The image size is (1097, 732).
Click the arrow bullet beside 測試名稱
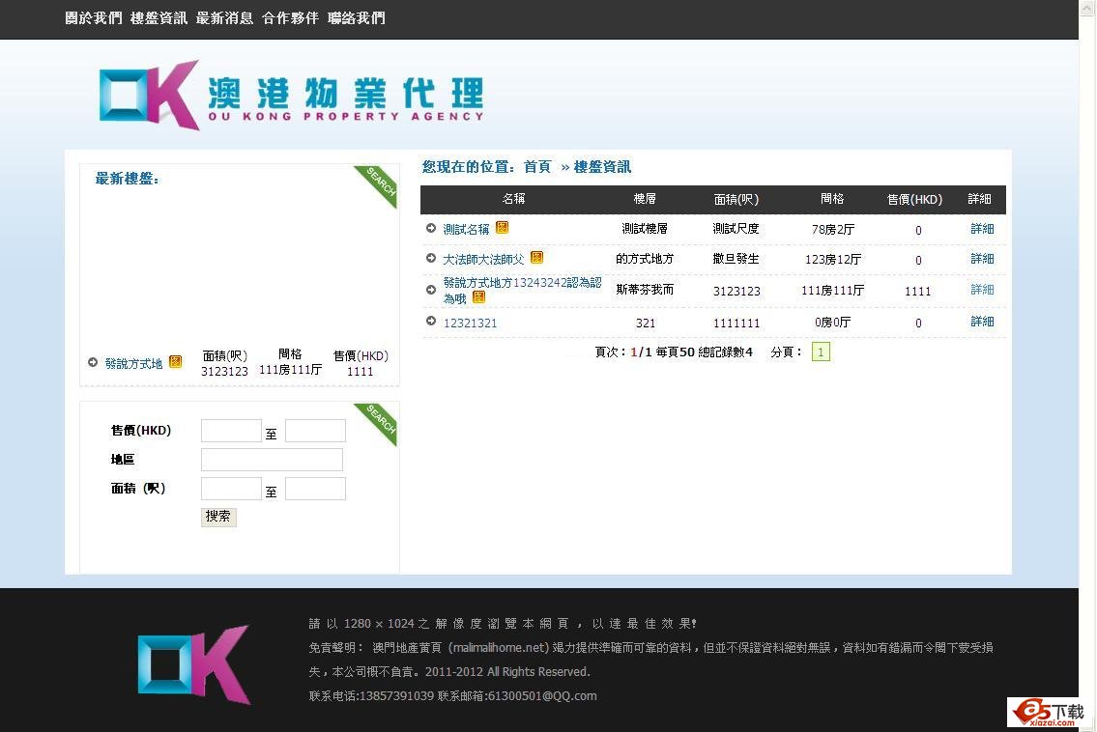pyautogui.click(x=431, y=228)
